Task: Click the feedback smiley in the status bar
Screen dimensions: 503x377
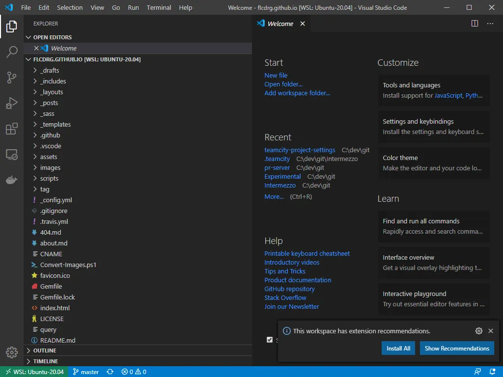Action: pos(478,372)
